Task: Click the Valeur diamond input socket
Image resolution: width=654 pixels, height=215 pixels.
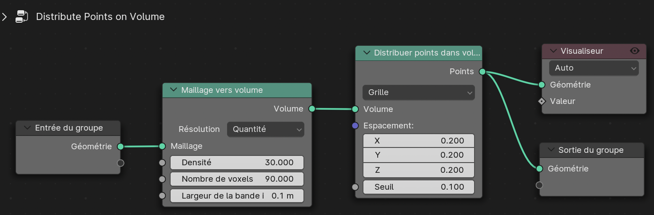Action: [542, 101]
